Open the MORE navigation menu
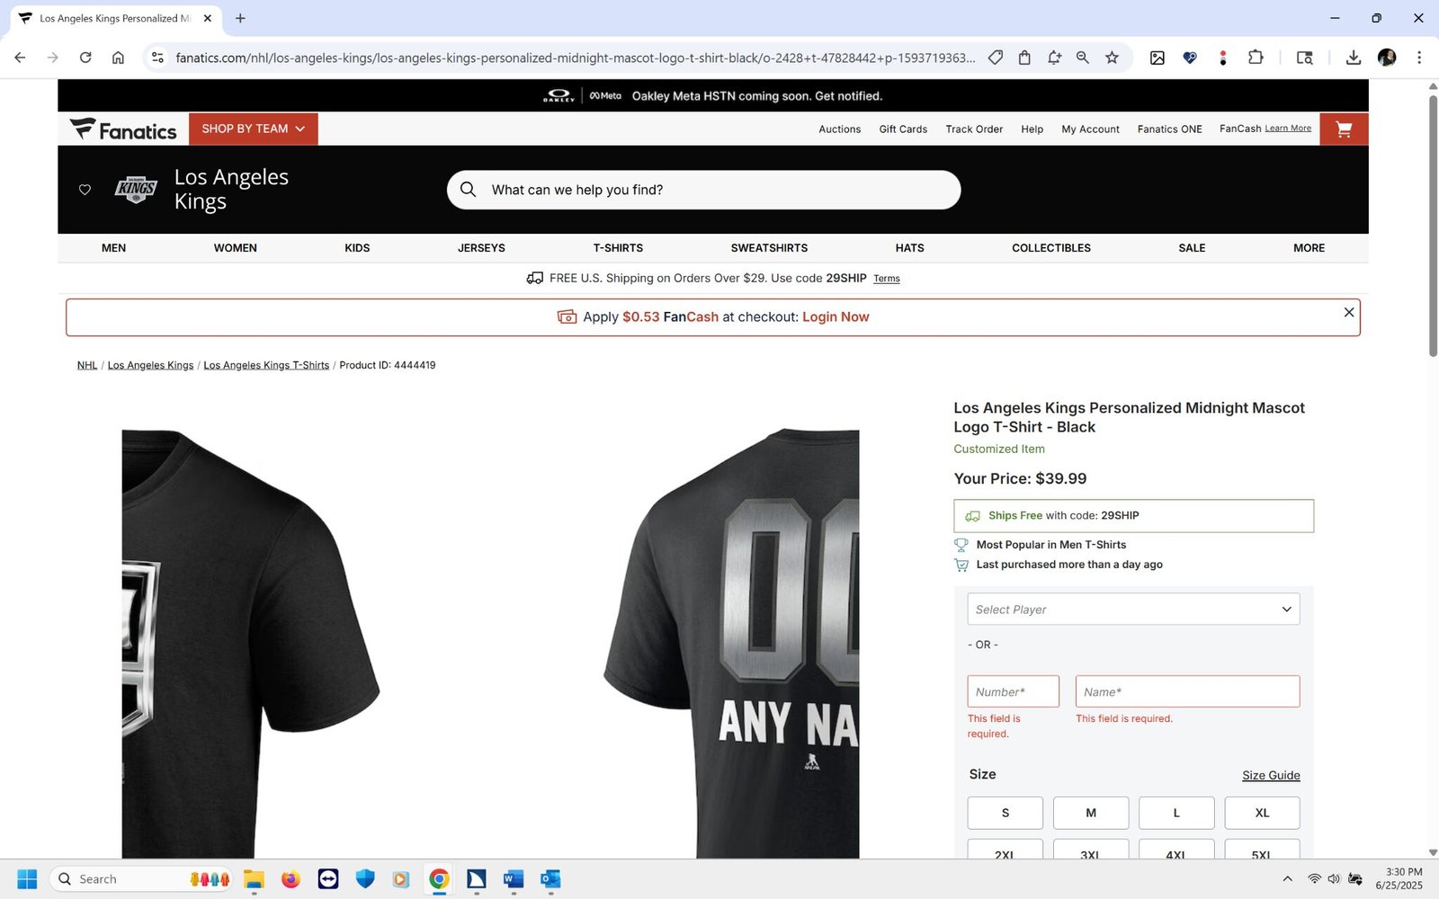The height and width of the screenshot is (899, 1439). coord(1309,248)
